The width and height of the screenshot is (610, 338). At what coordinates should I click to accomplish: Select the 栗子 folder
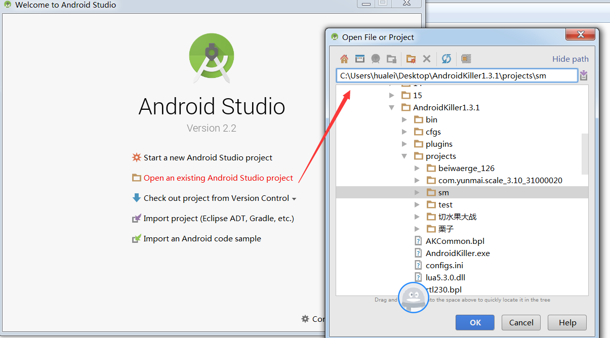tap(446, 229)
